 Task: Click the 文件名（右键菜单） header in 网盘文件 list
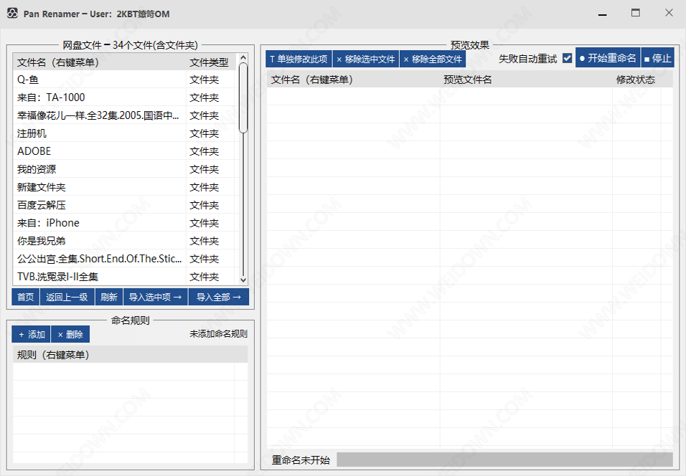click(100, 62)
